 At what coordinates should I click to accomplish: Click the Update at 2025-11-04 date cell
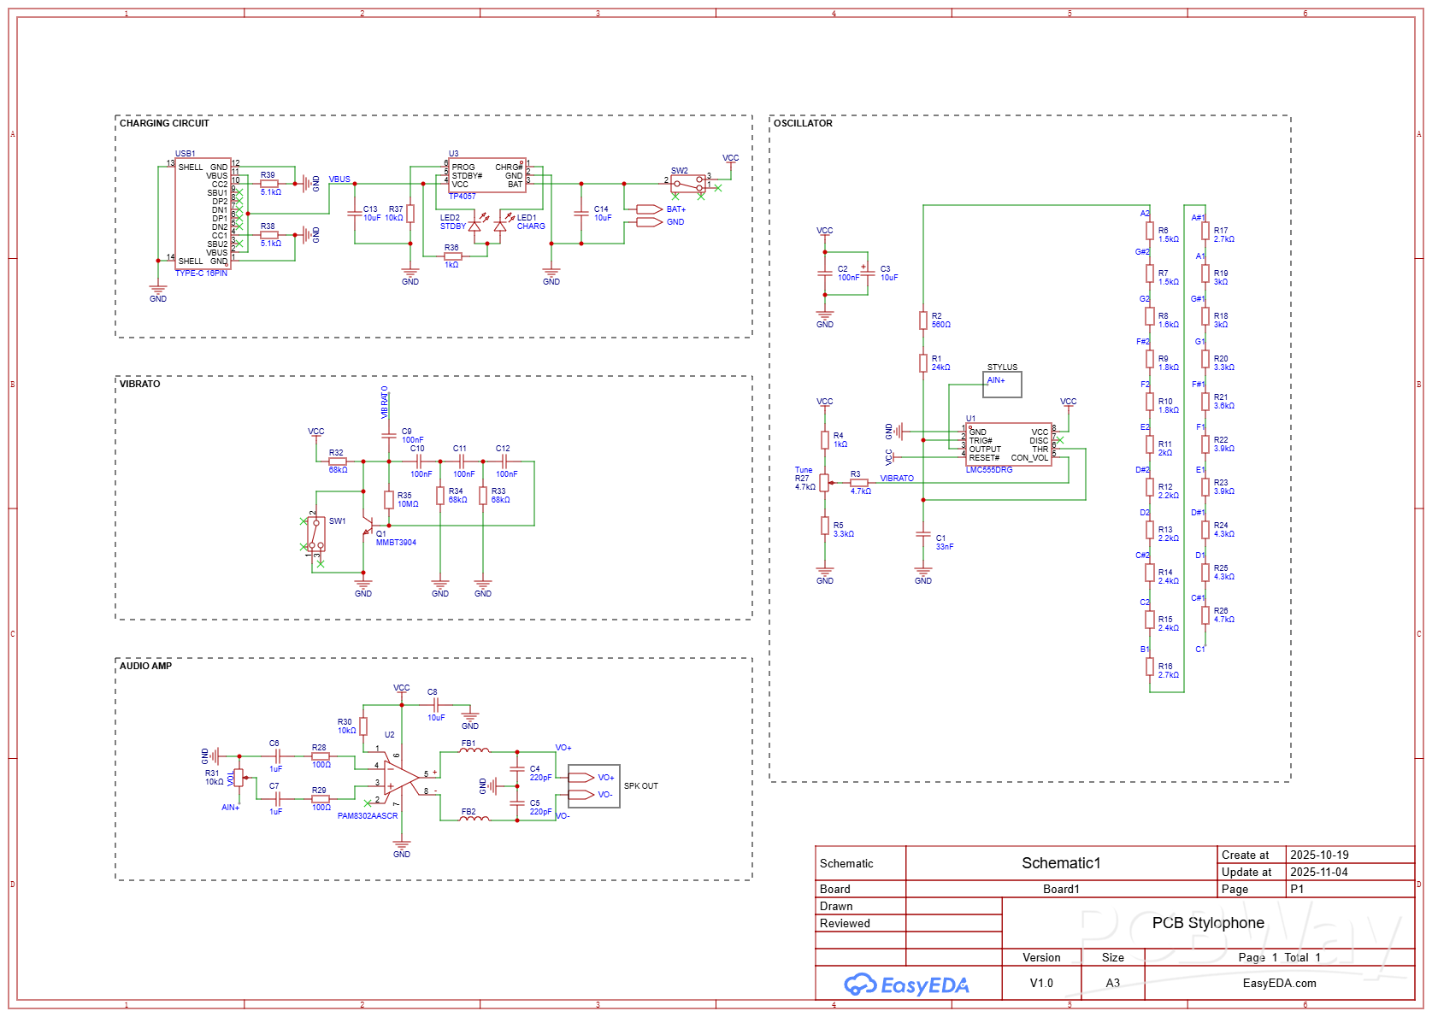tap(1319, 872)
